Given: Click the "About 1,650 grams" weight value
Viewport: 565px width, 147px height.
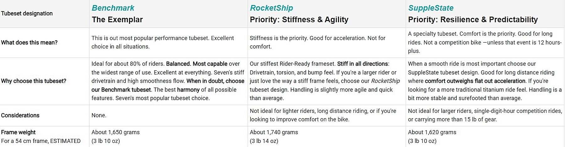Looking at the screenshot, I should (116, 132).
